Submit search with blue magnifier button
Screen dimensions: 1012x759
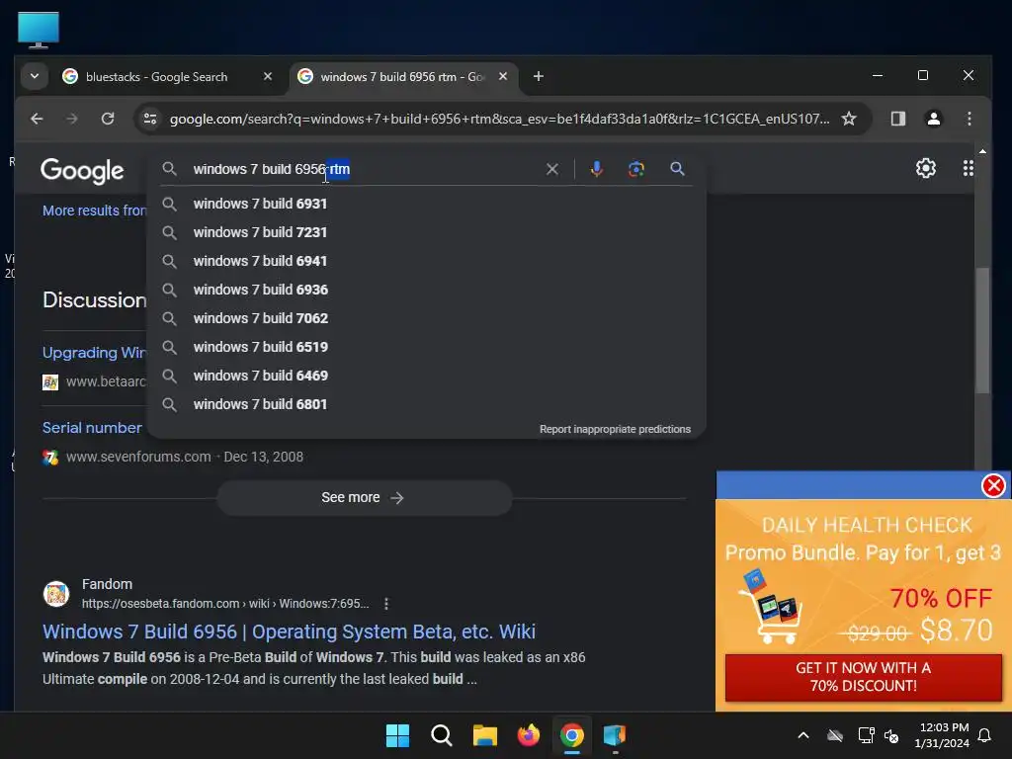pyautogui.click(x=677, y=169)
